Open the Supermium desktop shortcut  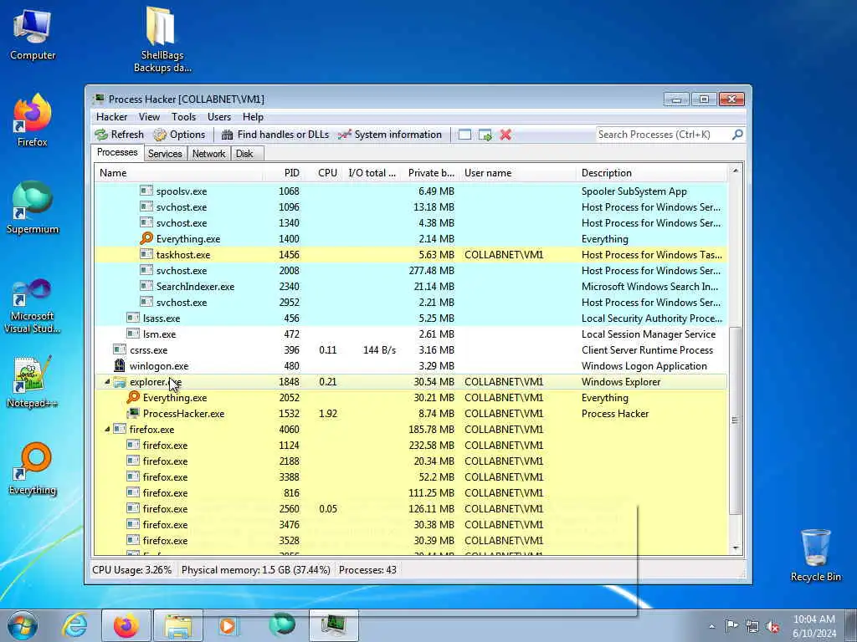33,207
